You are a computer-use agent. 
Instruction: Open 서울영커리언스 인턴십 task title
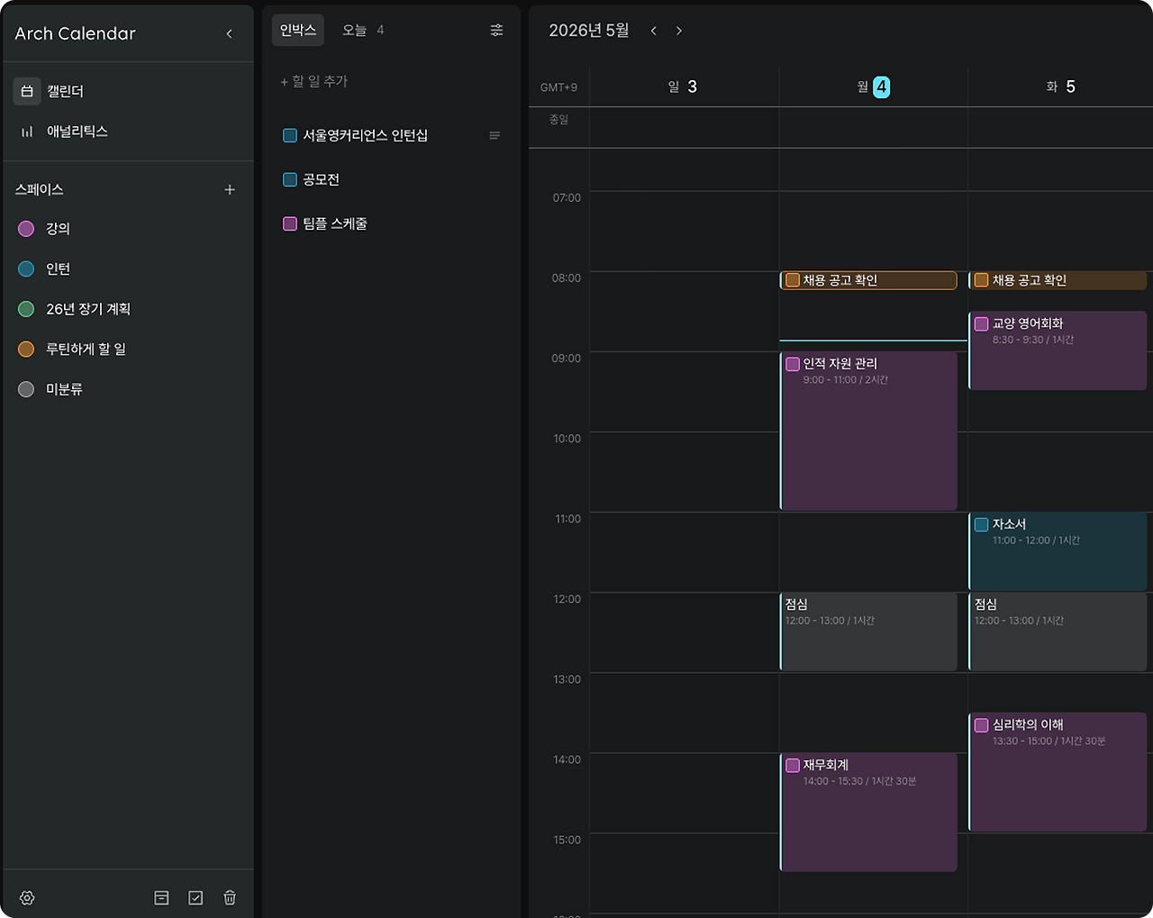coord(366,135)
